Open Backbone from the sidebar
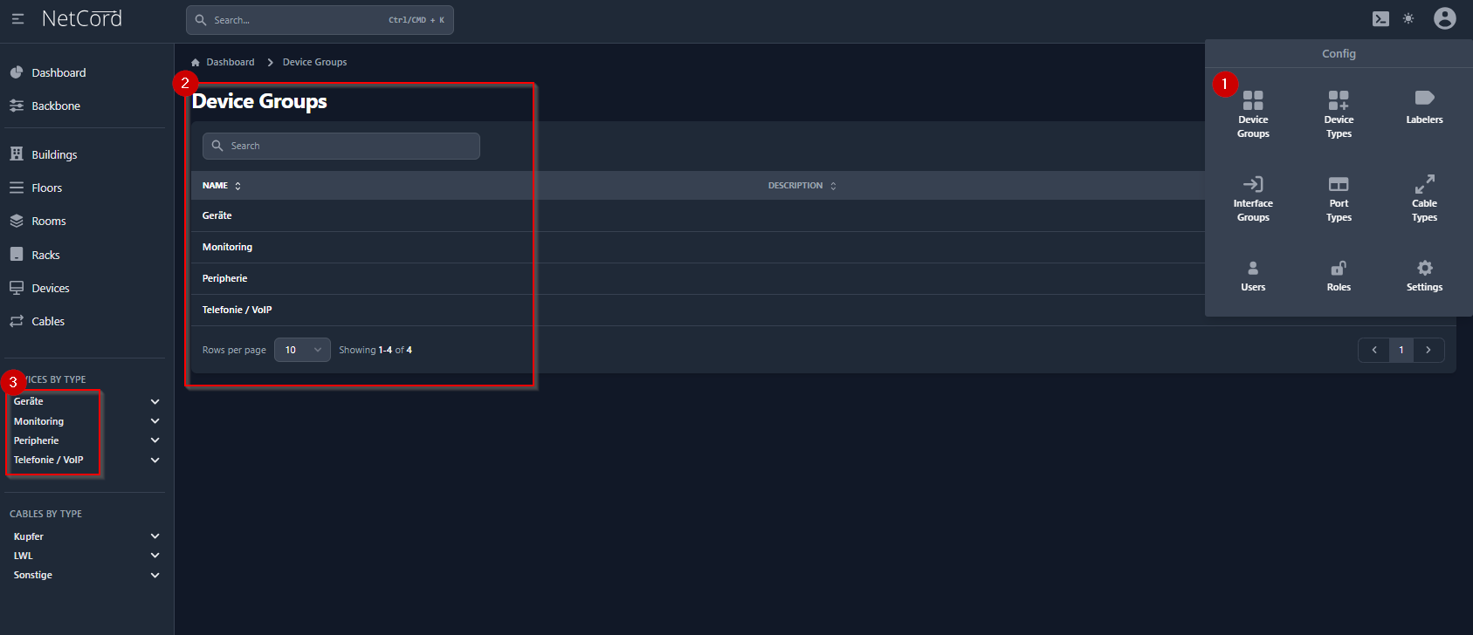 click(55, 106)
